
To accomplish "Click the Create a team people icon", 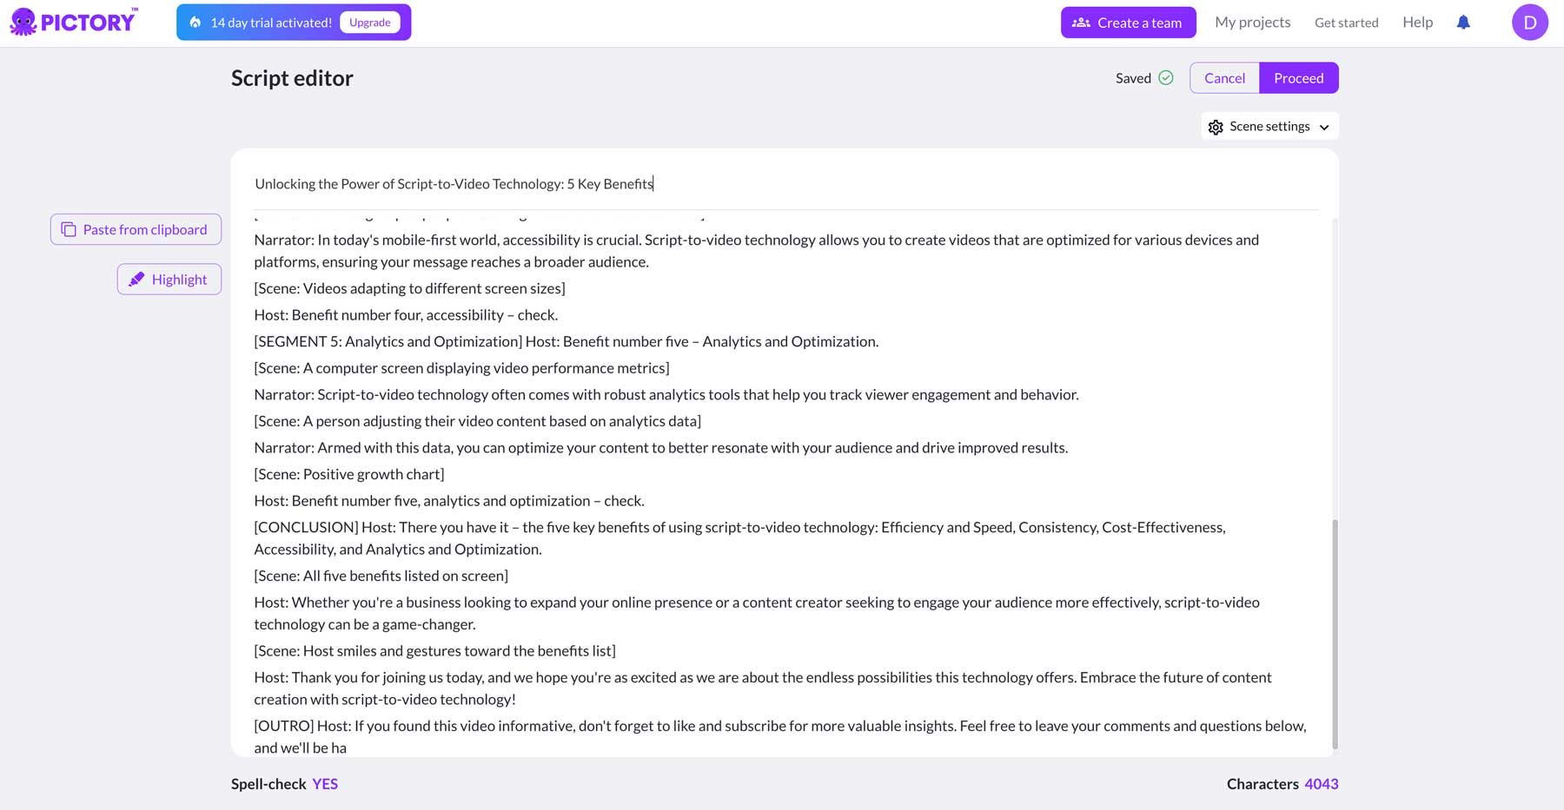I will click(x=1081, y=23).
